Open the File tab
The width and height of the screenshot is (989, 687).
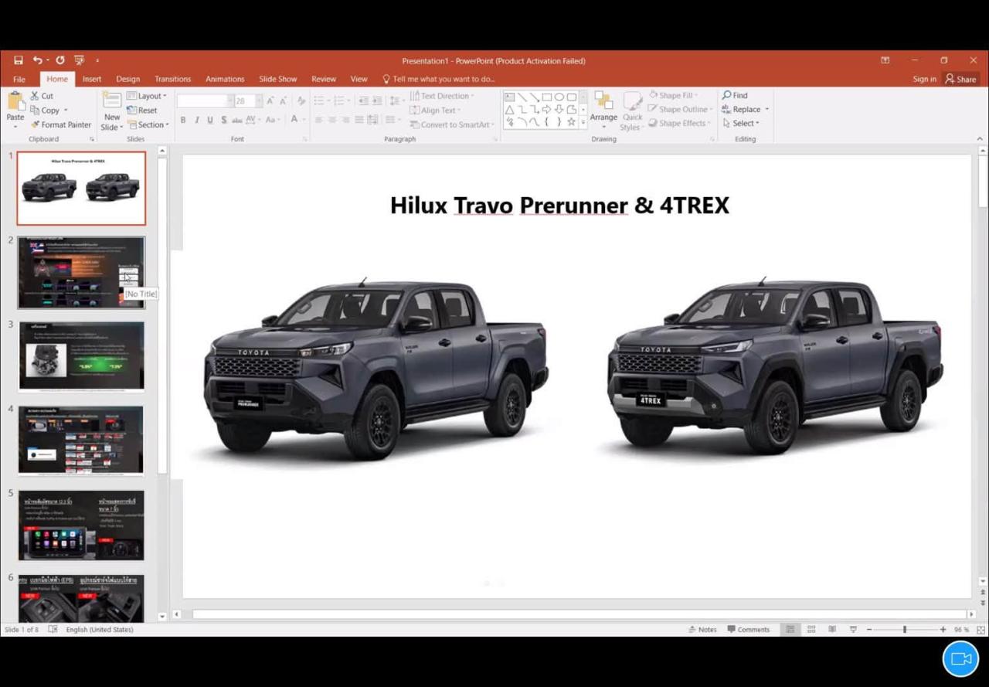(x=19, y=79)
